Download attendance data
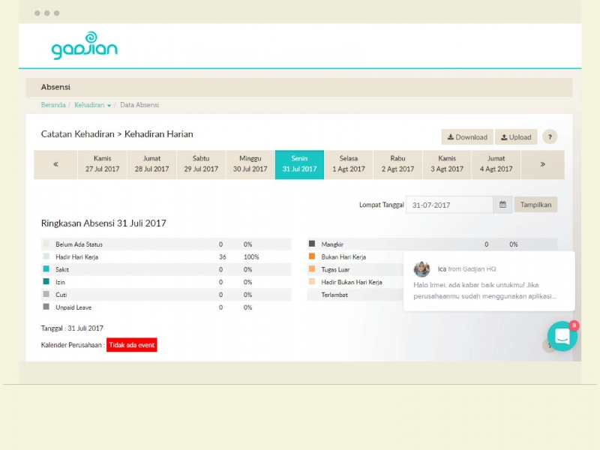600x450 pixels. tap(467, 137)
